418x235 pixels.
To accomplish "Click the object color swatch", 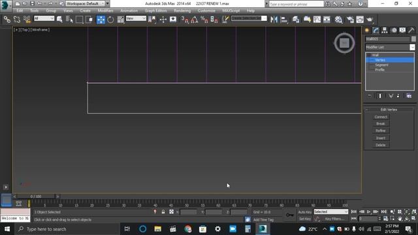I will tap(413, 39).
